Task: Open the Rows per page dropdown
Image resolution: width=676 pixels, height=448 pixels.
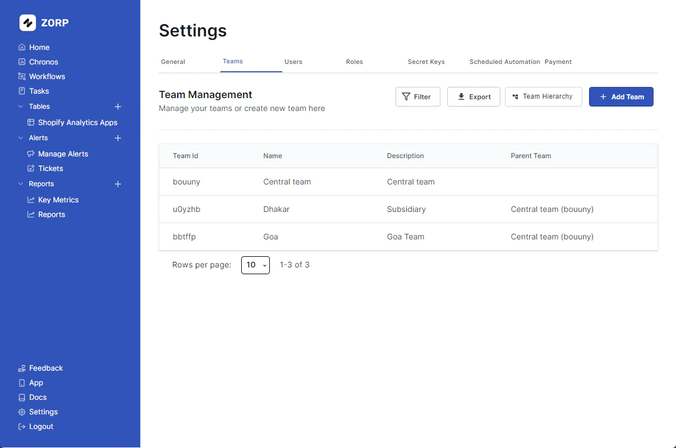Action: 255,265
